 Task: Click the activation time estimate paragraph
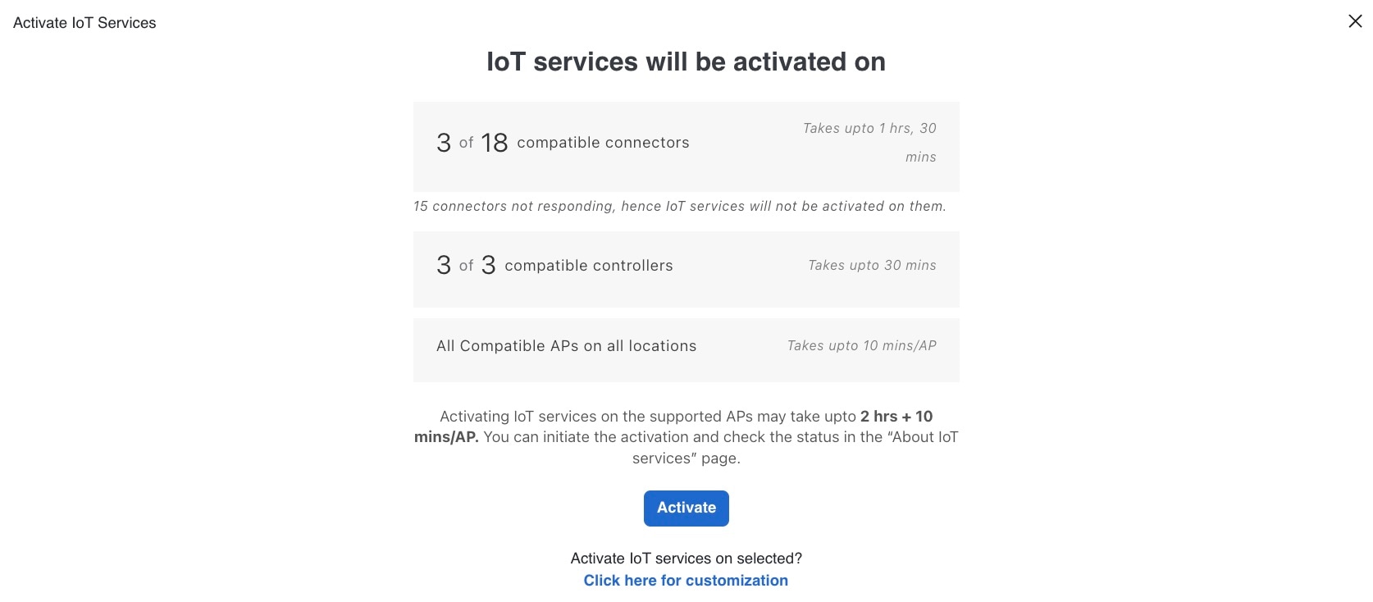pos(686,437)
